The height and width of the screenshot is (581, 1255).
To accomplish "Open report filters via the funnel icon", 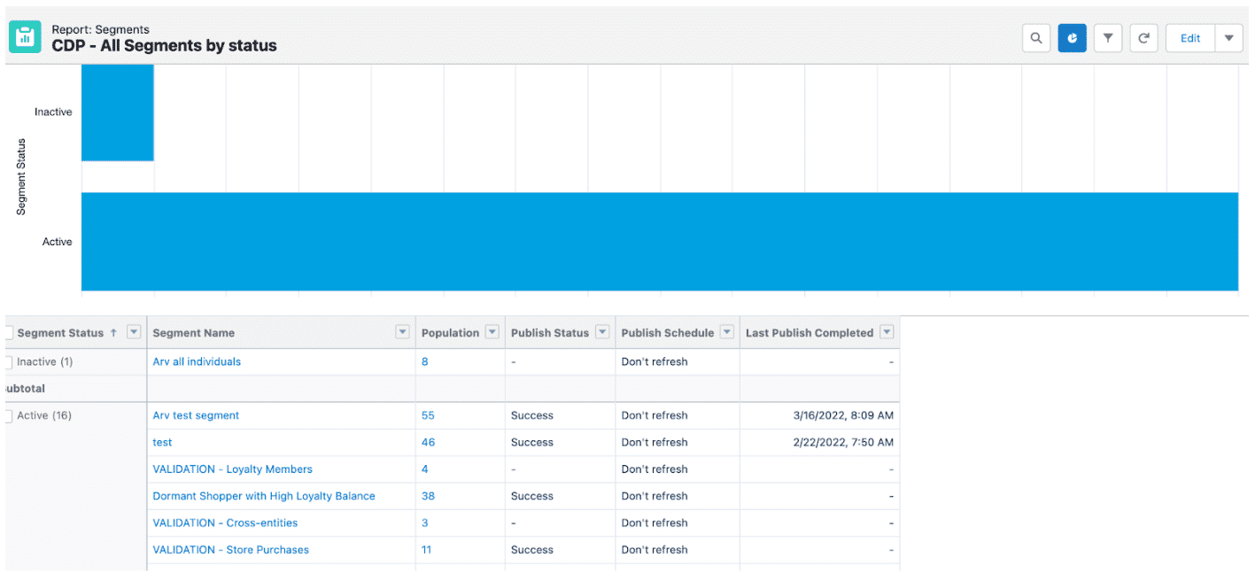I will pyautogui.click(x=1107, y=37).
